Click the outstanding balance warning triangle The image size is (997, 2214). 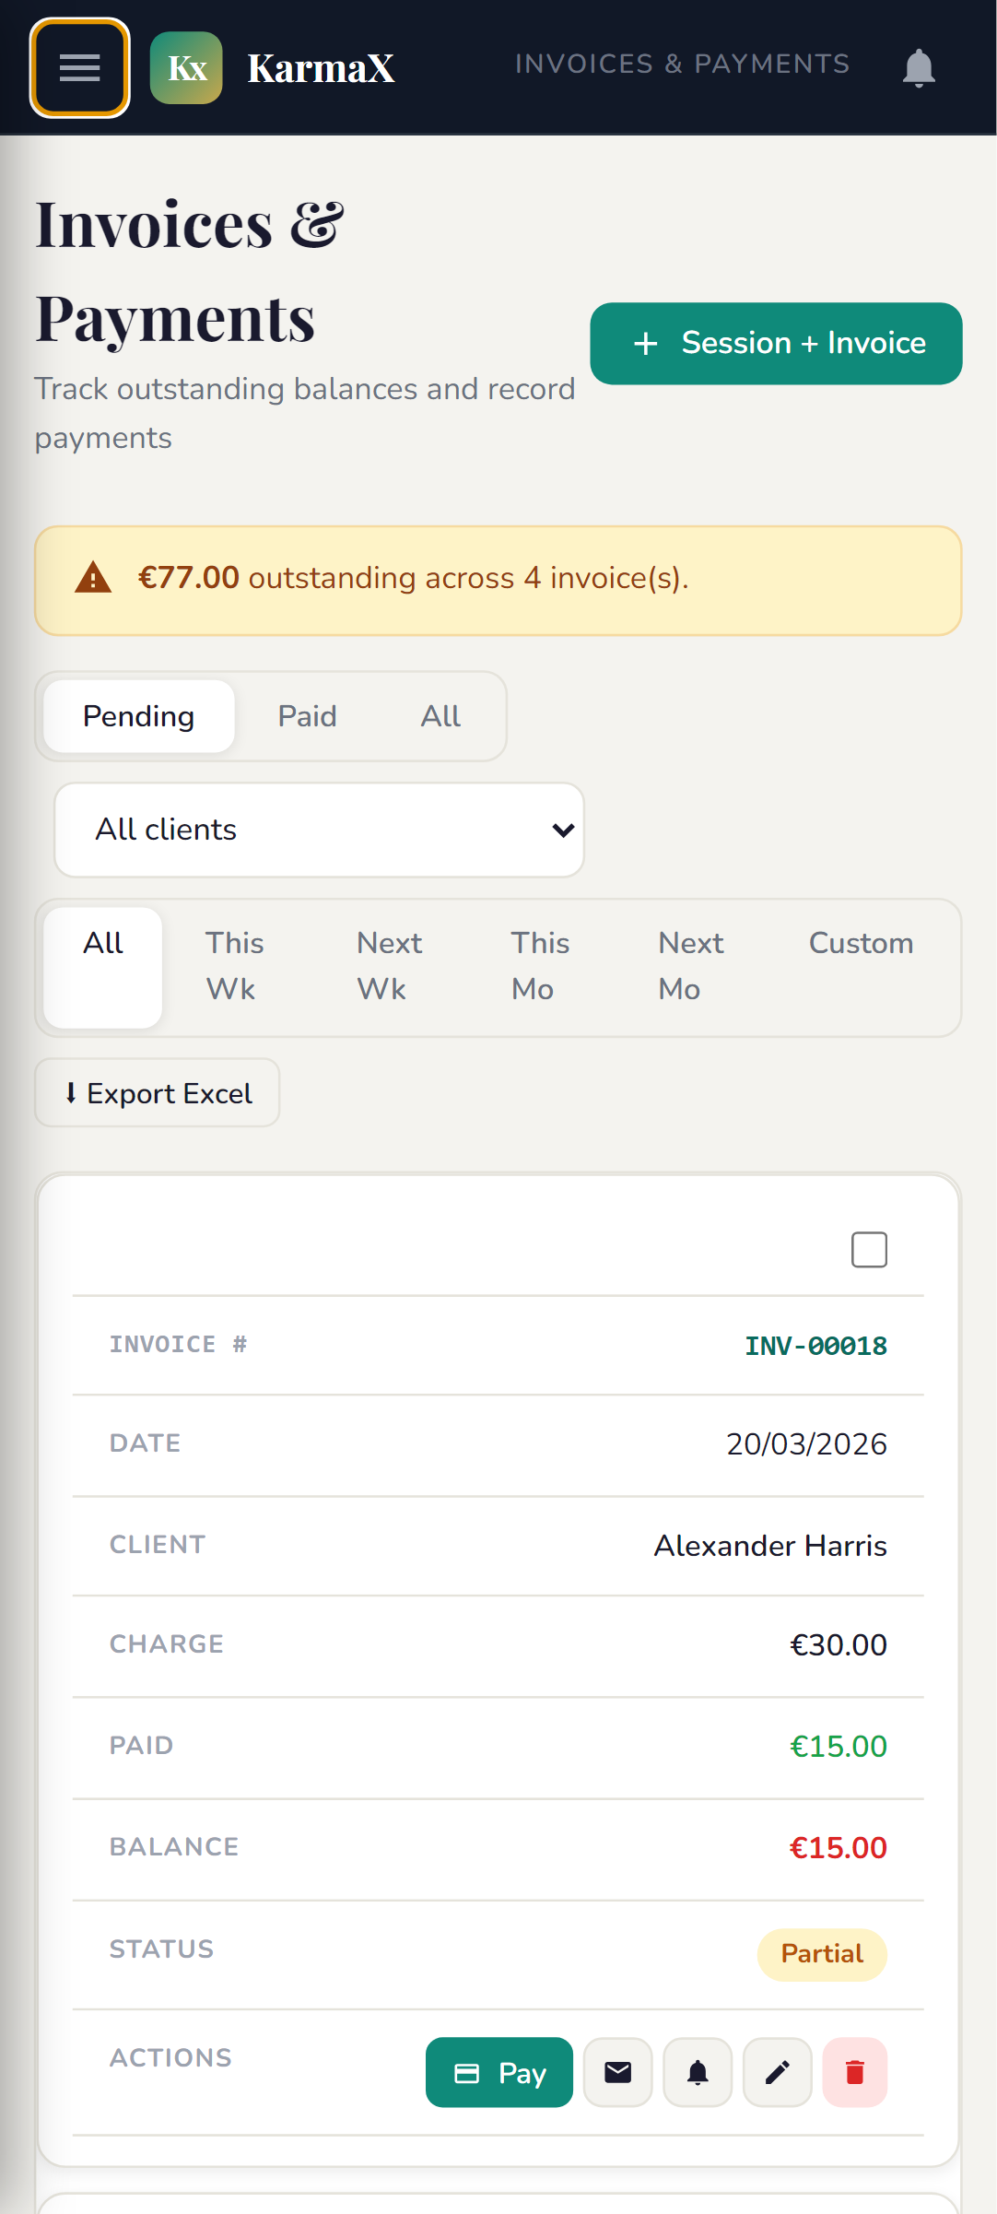pos(93,578)
